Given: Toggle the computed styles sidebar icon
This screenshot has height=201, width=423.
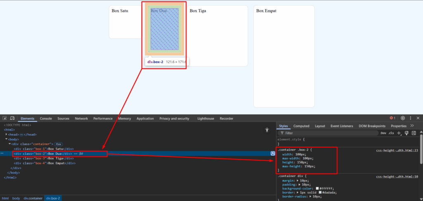Looking at the screenshot, I should tap(414, 133).
